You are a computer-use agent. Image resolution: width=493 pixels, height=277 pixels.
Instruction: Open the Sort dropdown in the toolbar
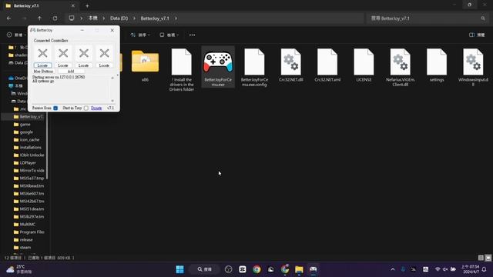[x=140, y=35]
